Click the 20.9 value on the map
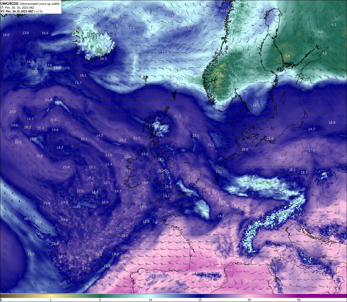 click(105, 202)
